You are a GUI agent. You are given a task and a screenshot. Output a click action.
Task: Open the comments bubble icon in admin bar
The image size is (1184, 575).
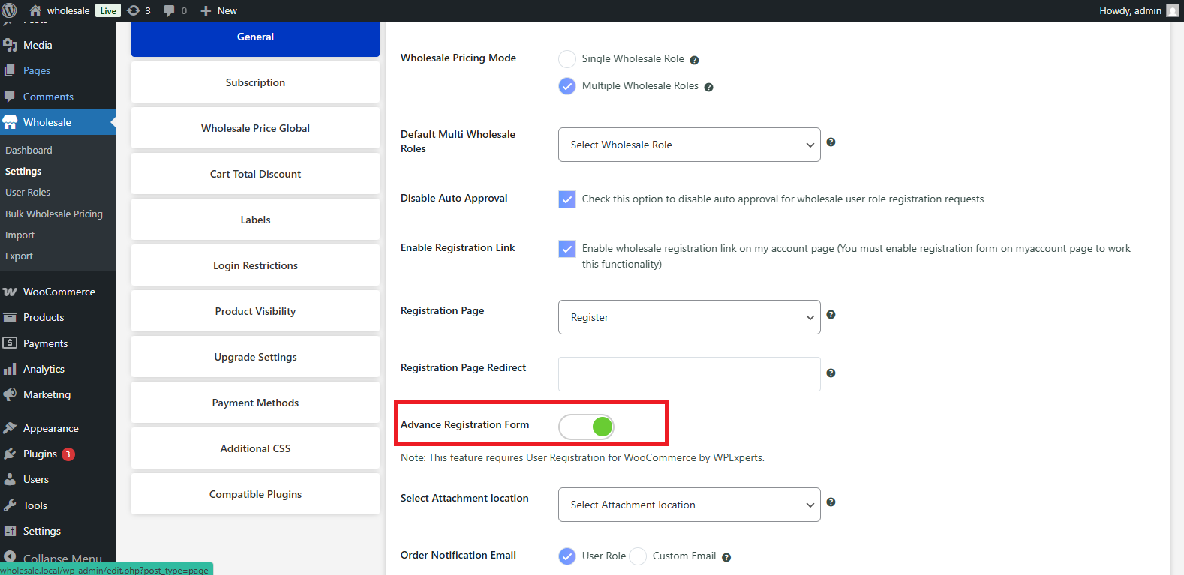pyautogui.click(x=170, y=10)
